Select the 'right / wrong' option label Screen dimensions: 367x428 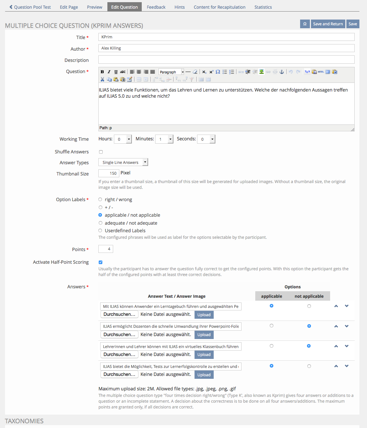100,199
